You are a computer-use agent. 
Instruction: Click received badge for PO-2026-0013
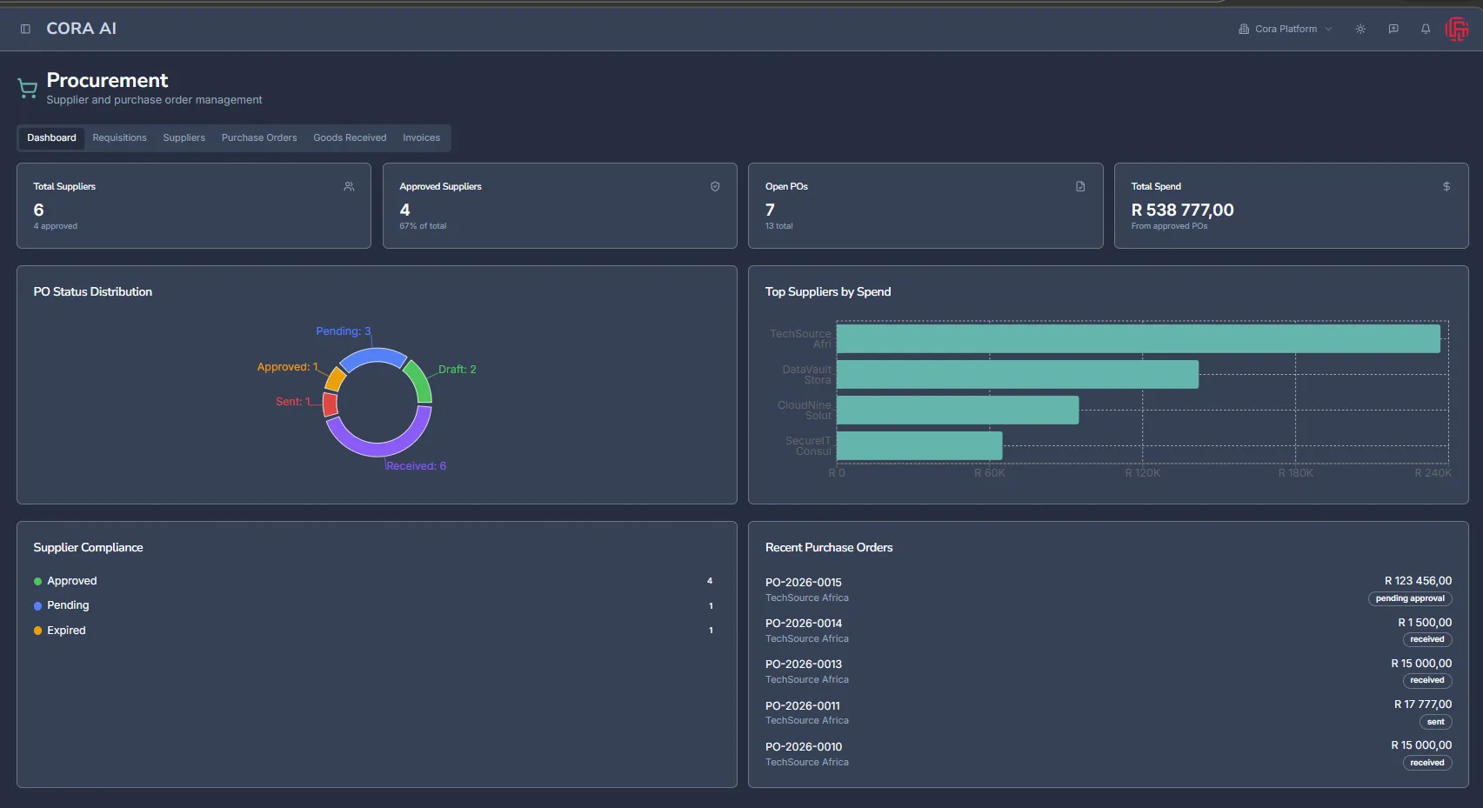pos(1426,680)
